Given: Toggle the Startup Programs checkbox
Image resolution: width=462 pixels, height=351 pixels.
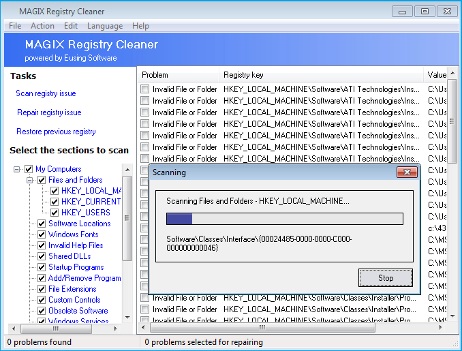Looking at the screenshot, I should pos(42,267).
